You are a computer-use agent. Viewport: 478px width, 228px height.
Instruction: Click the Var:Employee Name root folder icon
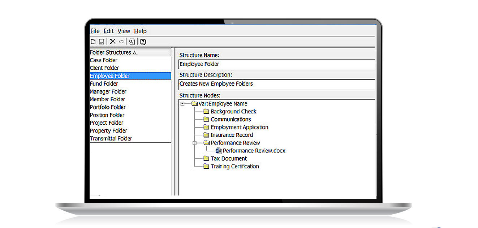click(x=194, y=104)
